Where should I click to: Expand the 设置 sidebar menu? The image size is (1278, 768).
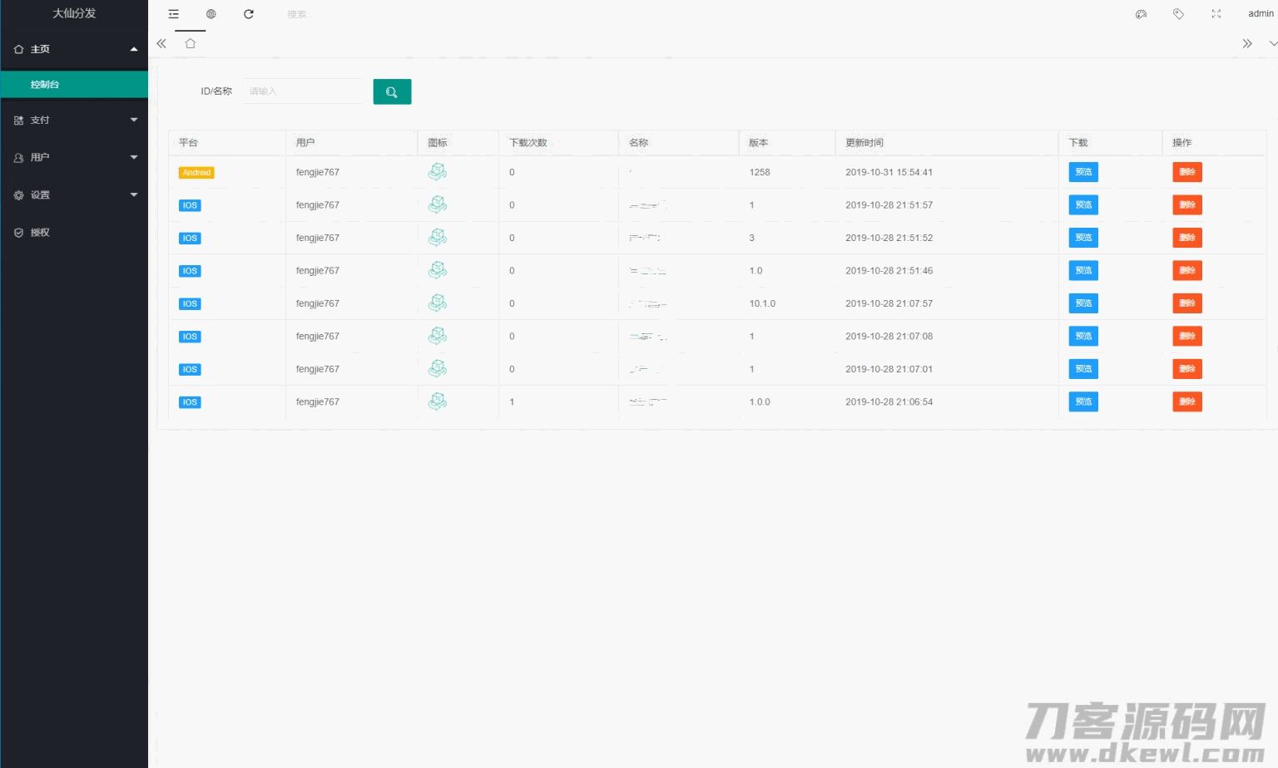pyautogui.click(x=74, y=195)
